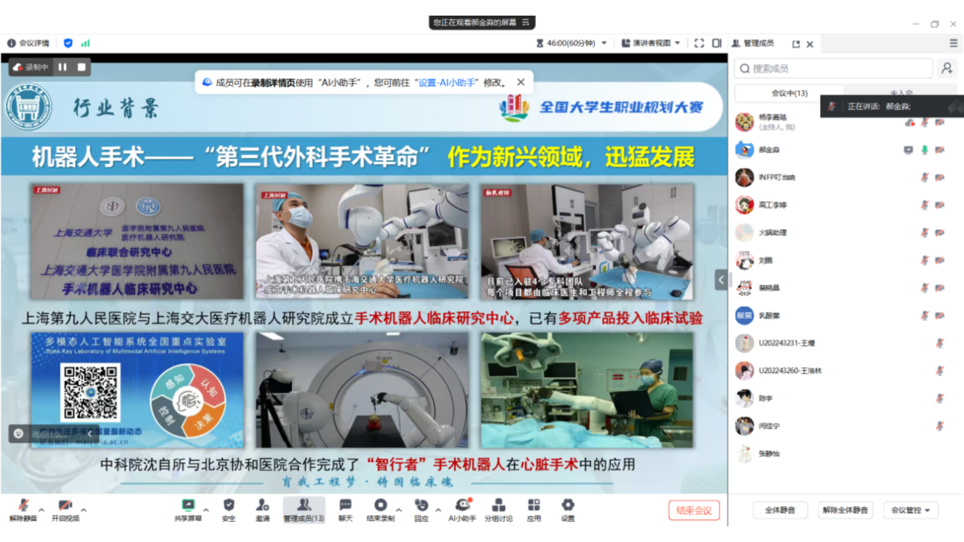The height and width of the screenshot is (542, 964).
Task: Open the 演讲者视图 layout dropdown
Action: click(651, 43)
